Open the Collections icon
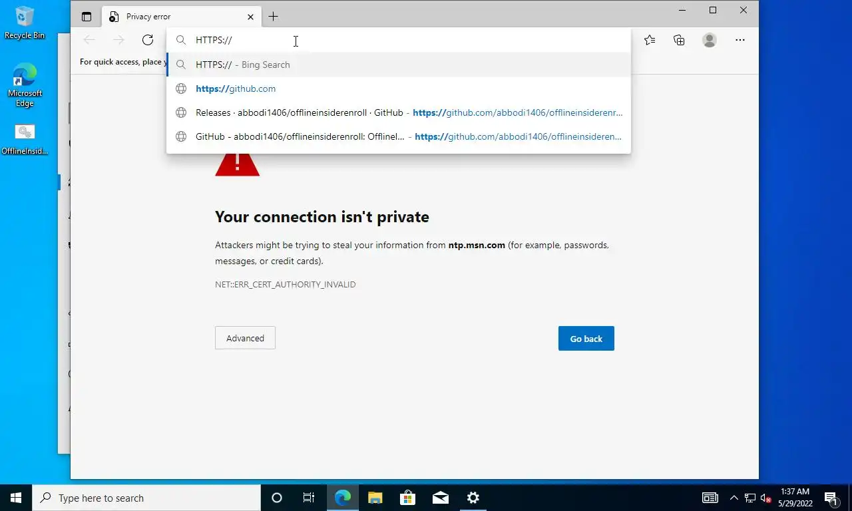The height and width of the screenshot is (511, 852). [679, 40]
